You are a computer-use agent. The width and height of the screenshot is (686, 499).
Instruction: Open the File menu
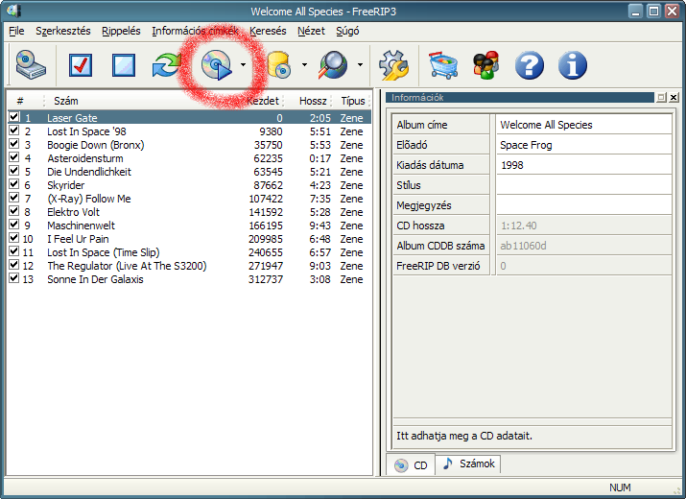(x=16, y=31)
